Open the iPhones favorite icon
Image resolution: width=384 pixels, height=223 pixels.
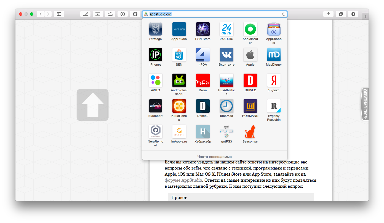coord(156,55)
